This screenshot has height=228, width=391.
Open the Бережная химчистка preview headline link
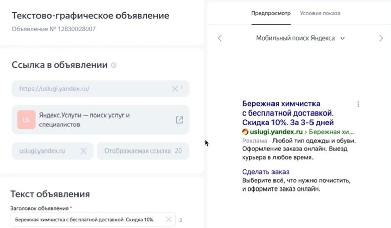pos(288,113)
